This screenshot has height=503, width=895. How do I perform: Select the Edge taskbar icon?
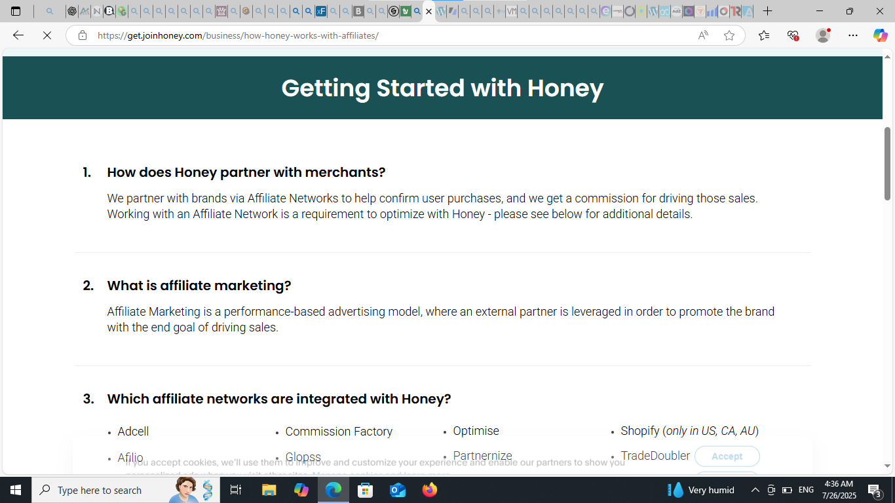333,490
